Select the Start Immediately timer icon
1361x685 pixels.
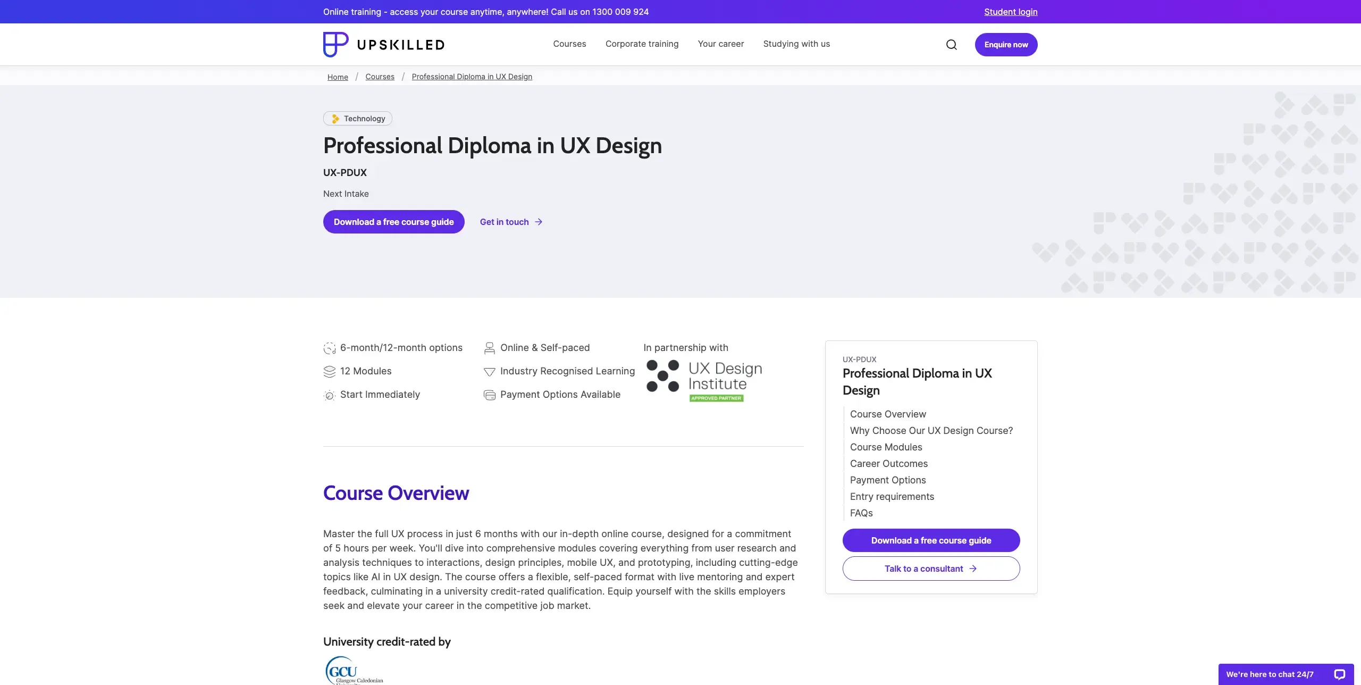coord(330,395)
